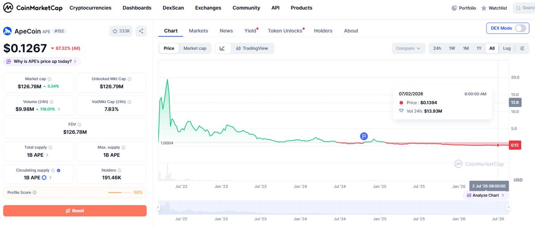Select the Market cap chart toggle
The height and width of the screenshot is (227, 535).
point(195,48)
